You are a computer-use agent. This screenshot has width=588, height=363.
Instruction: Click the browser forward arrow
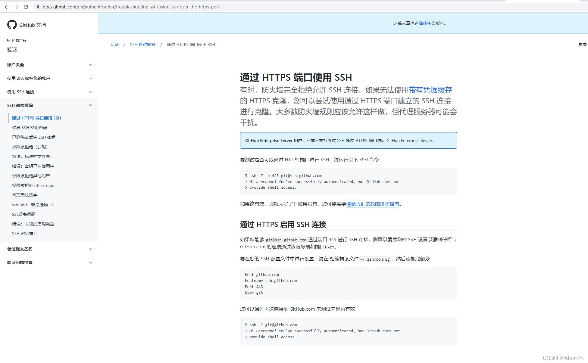click(16, 7)
